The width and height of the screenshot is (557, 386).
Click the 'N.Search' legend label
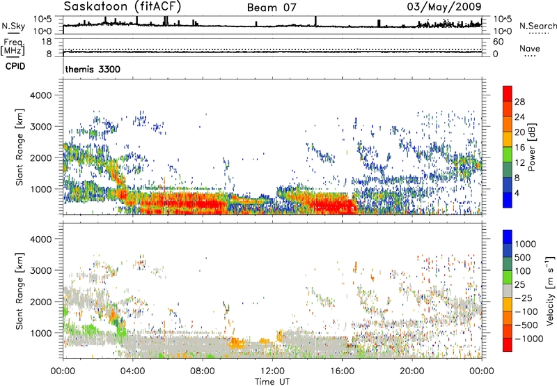pos(538,26)
